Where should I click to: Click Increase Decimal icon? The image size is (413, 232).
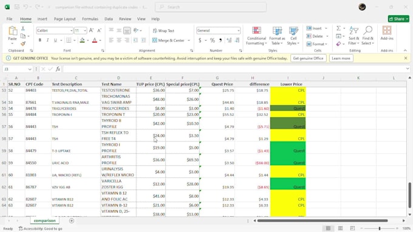229,40
